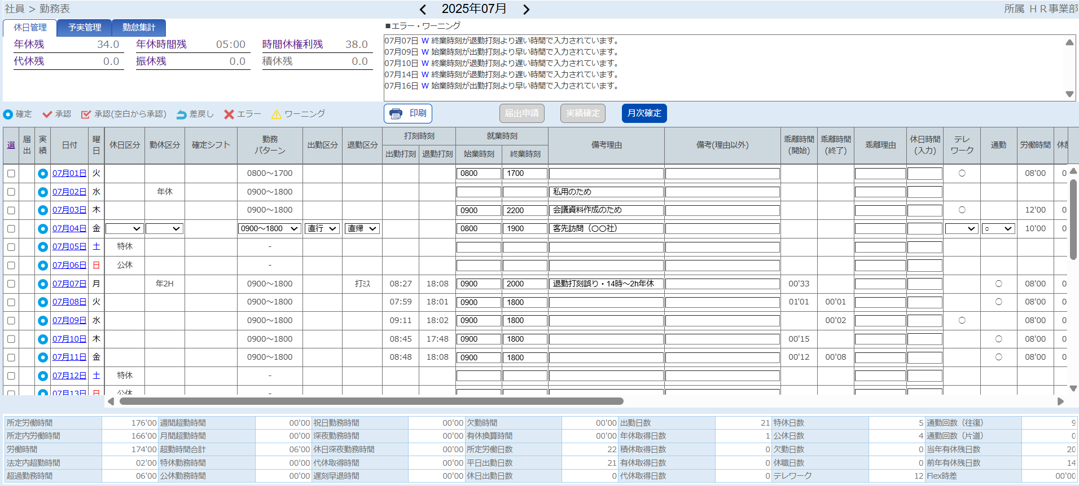Click the printer icon on 印刷 button
The height and width of the screenshot is (486, 1079).
[396, 114]
